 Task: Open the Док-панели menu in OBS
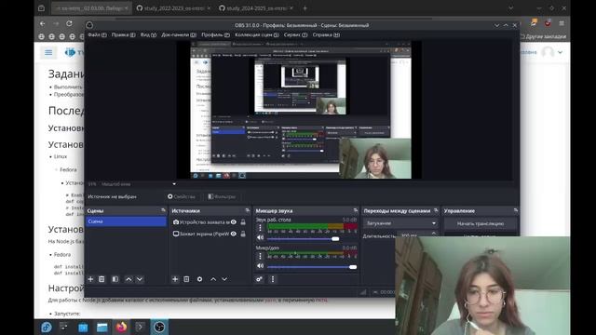(179, 35)
